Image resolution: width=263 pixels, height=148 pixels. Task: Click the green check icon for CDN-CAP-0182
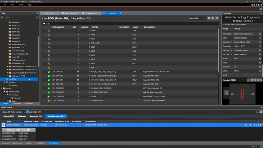click(x=49, y=72)
